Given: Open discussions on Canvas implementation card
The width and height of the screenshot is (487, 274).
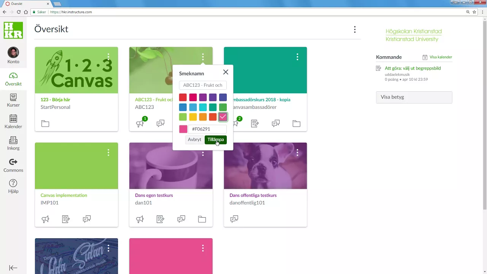Looking at the screenshot, I should (87, 219).
